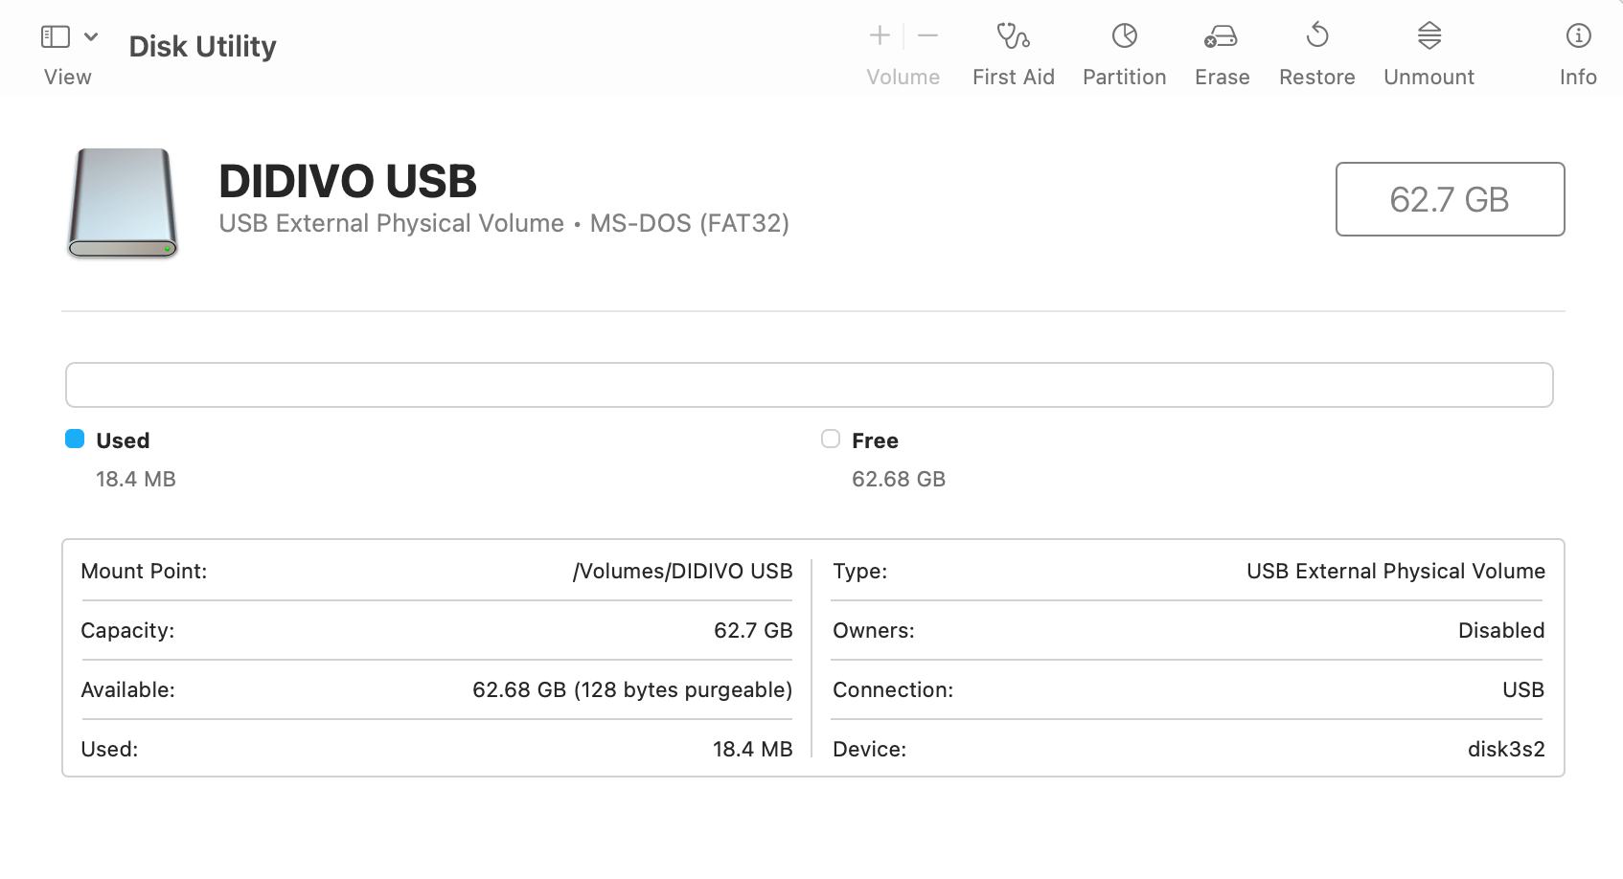Click the storage usage bar
Screen dimensions: 1623x879
point(809,384)
